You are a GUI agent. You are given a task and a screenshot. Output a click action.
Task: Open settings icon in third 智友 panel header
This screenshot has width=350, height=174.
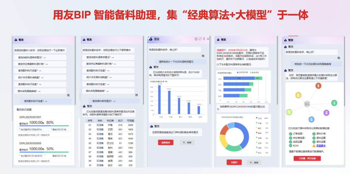[x=196, y=39]
